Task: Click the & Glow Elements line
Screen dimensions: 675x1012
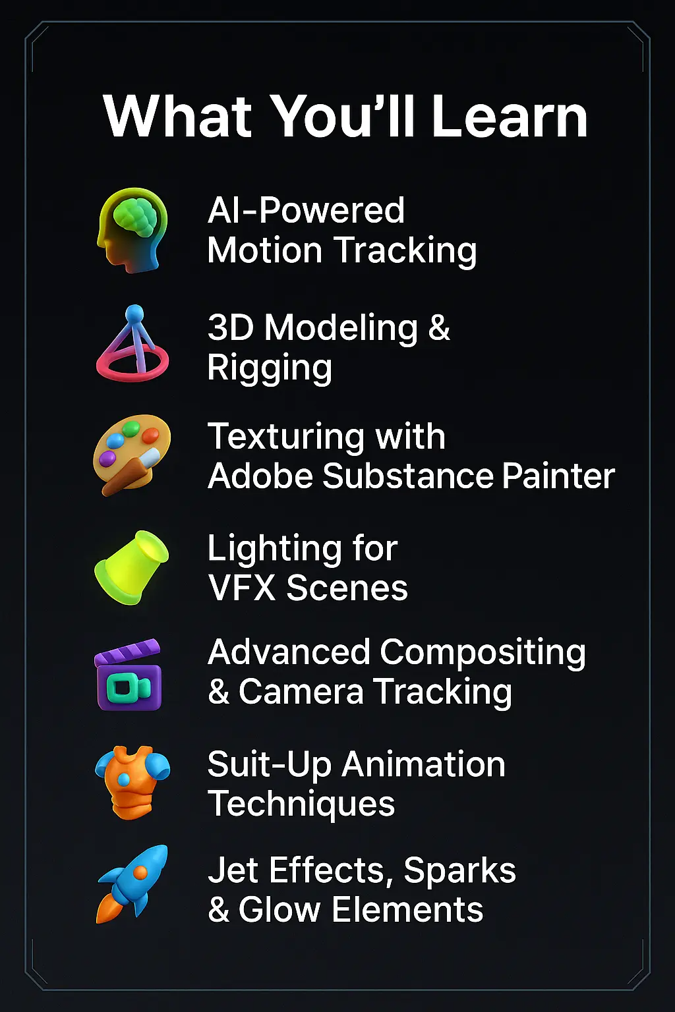Action: [346, 910]
